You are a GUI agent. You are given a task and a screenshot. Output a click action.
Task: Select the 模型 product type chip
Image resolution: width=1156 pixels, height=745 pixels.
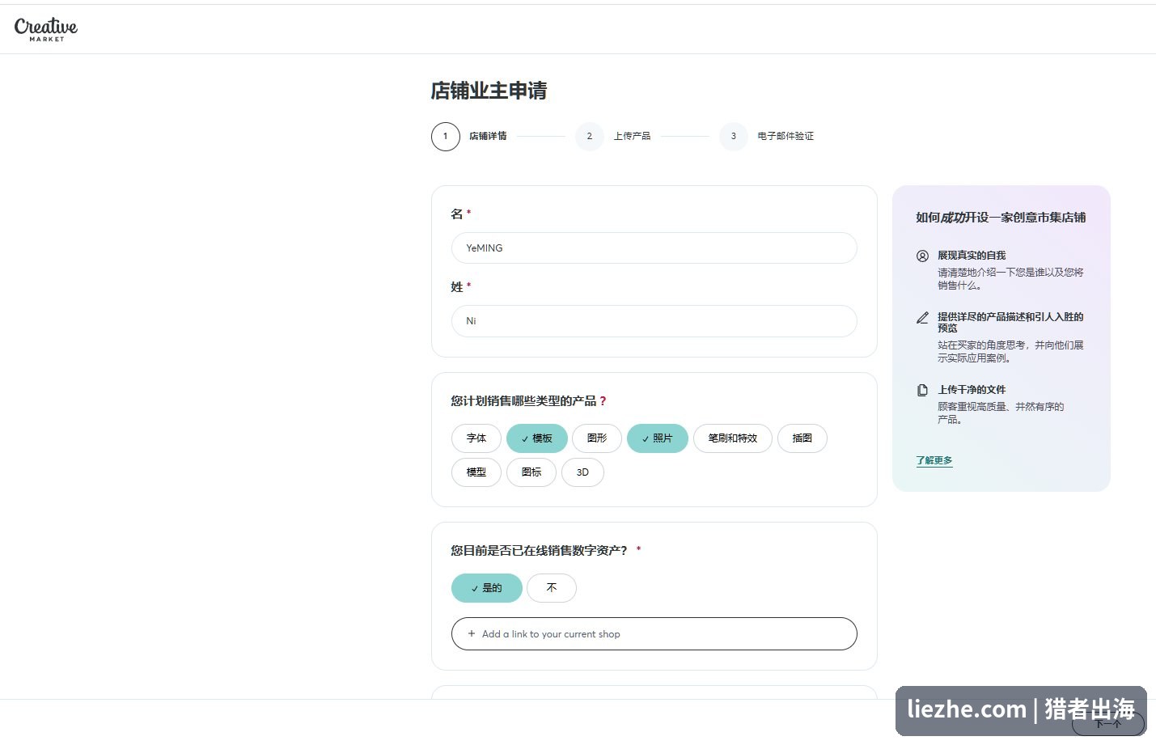pyautogui.click(x=476, y=472)
